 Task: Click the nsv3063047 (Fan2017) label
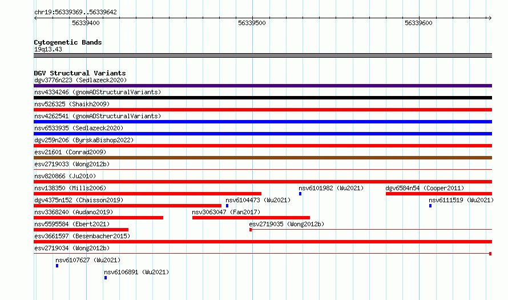coord(226,212)
